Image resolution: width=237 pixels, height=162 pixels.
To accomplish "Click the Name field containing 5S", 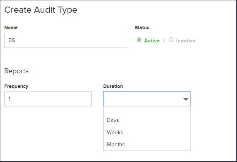I will tap(66, 40).
